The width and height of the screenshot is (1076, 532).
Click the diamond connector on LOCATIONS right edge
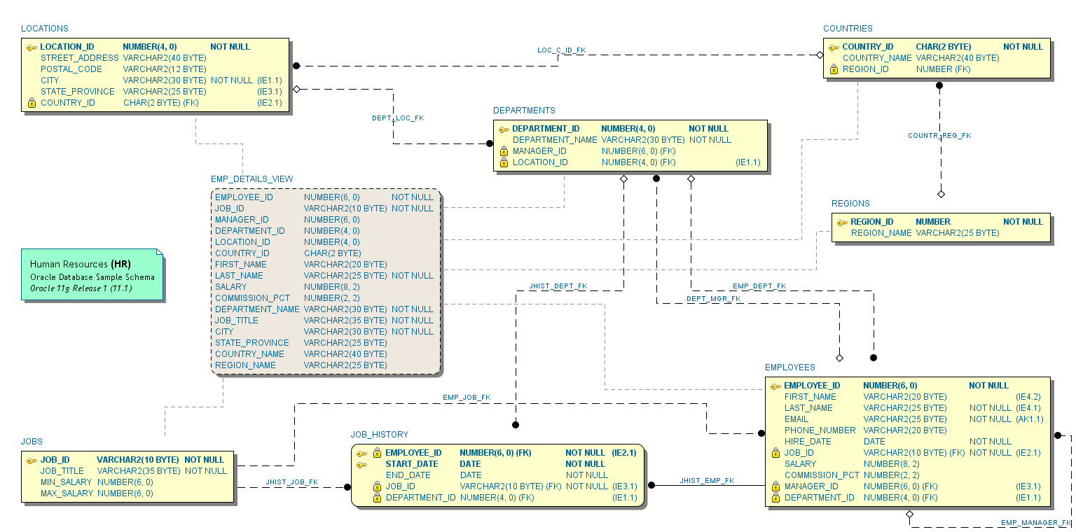296,89
